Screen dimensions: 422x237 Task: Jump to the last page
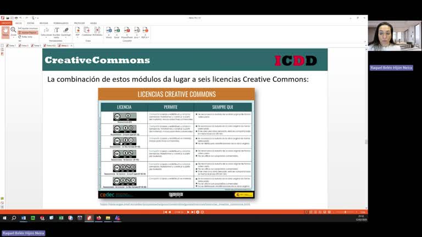[x=193, y=212]
